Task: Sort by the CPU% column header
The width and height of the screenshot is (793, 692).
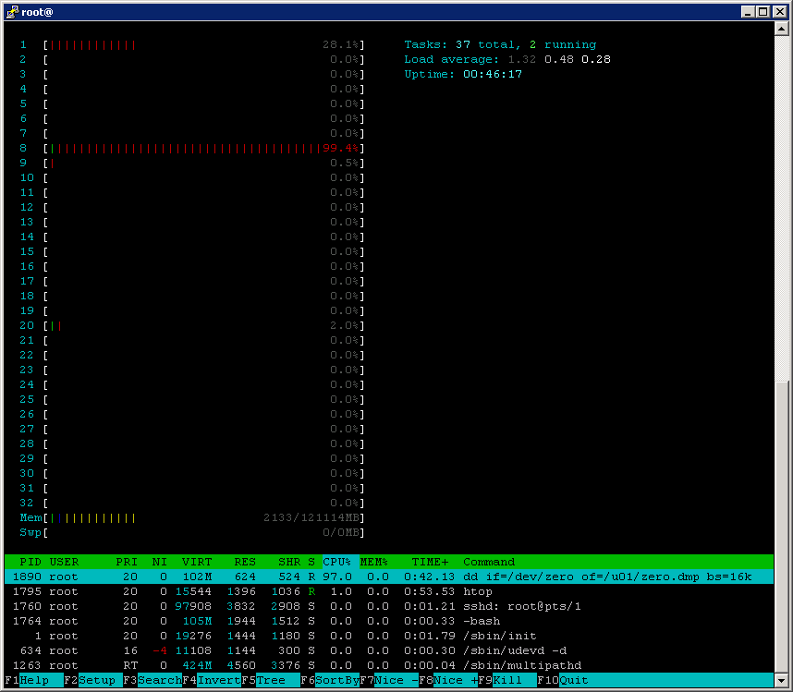Action: point(336,562)
